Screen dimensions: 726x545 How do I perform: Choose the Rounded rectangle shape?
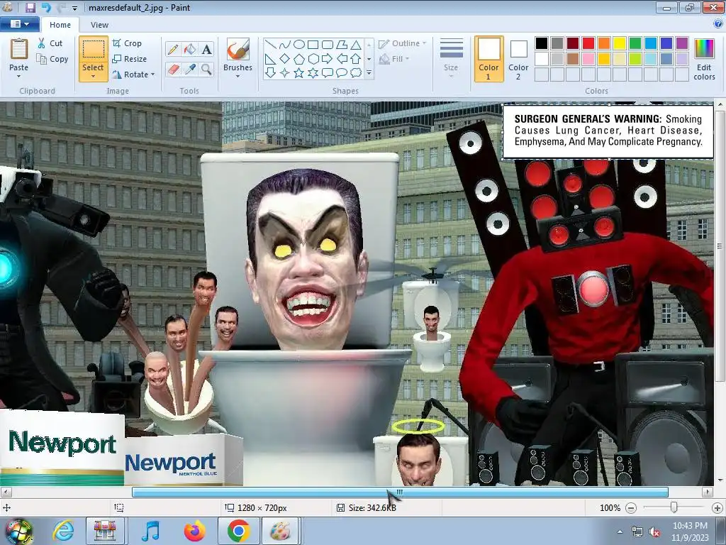(328, 45)
